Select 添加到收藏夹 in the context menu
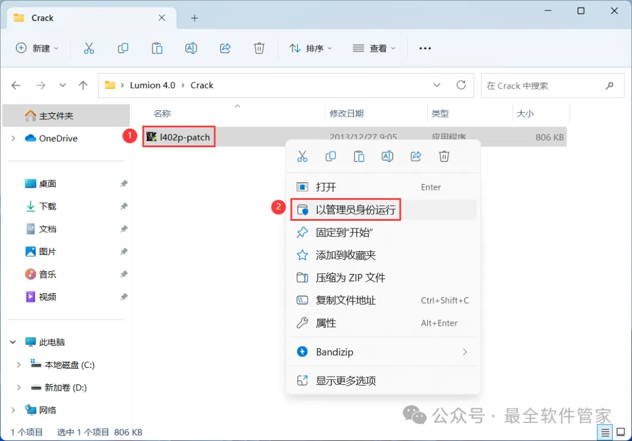This screenshot has height=441, width=632. [x=383, y=255]
